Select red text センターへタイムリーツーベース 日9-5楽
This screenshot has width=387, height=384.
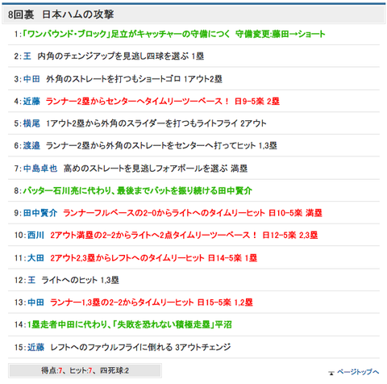[163, 101]
